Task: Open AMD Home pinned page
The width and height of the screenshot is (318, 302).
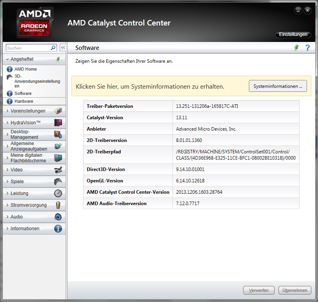Action: [26, 69]
